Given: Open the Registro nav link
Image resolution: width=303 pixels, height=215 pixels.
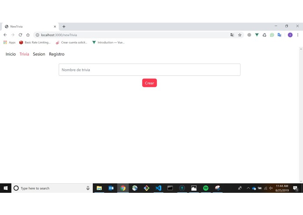Looking at the screenshot, I should (57, 54).
